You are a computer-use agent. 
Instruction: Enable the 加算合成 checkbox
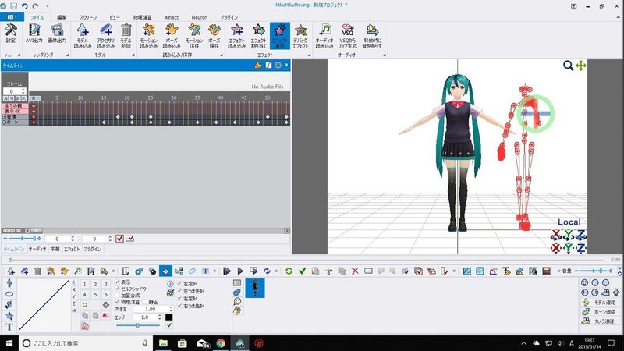point(118,296)
